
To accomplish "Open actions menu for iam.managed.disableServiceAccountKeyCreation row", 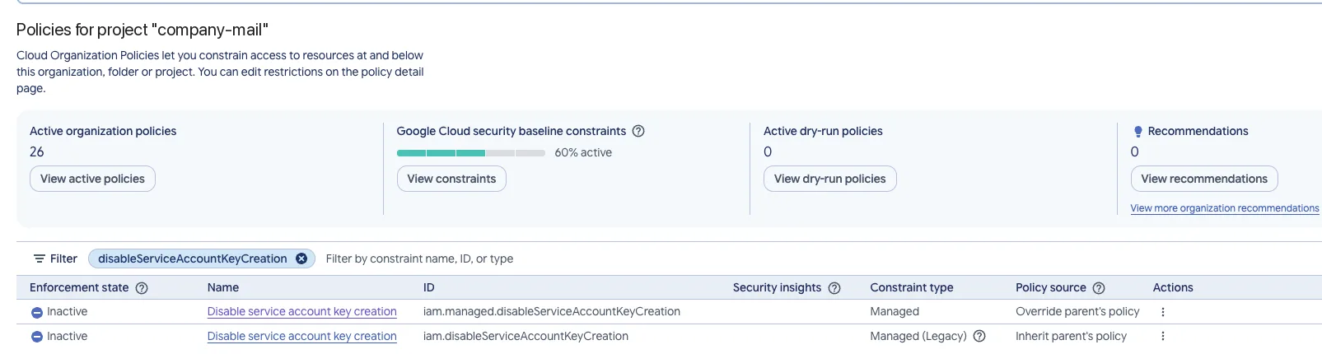I will click(1163, 312).
